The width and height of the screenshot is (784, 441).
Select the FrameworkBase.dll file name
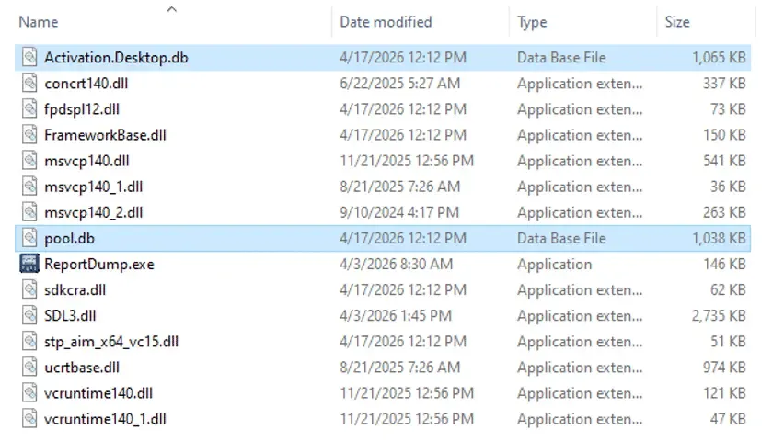tap(105, 135)
